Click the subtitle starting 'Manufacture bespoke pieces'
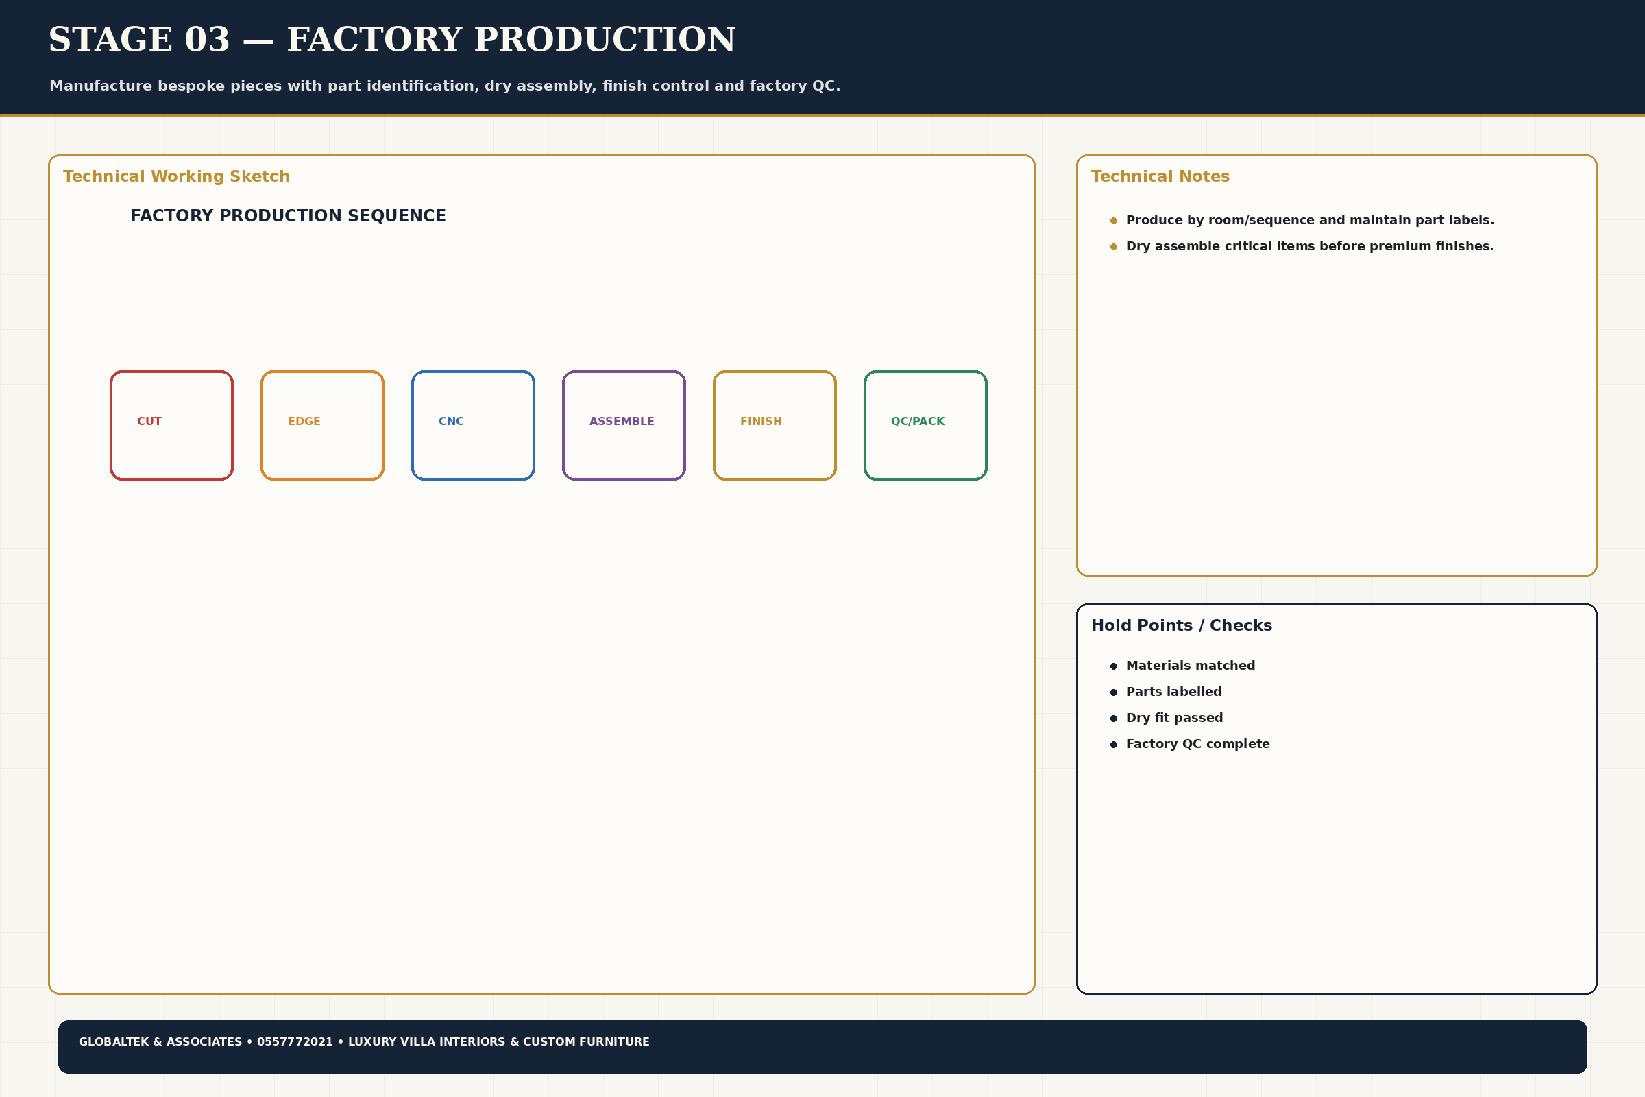This screenshot has width=1645, height=1097. [x=445, y=86]
